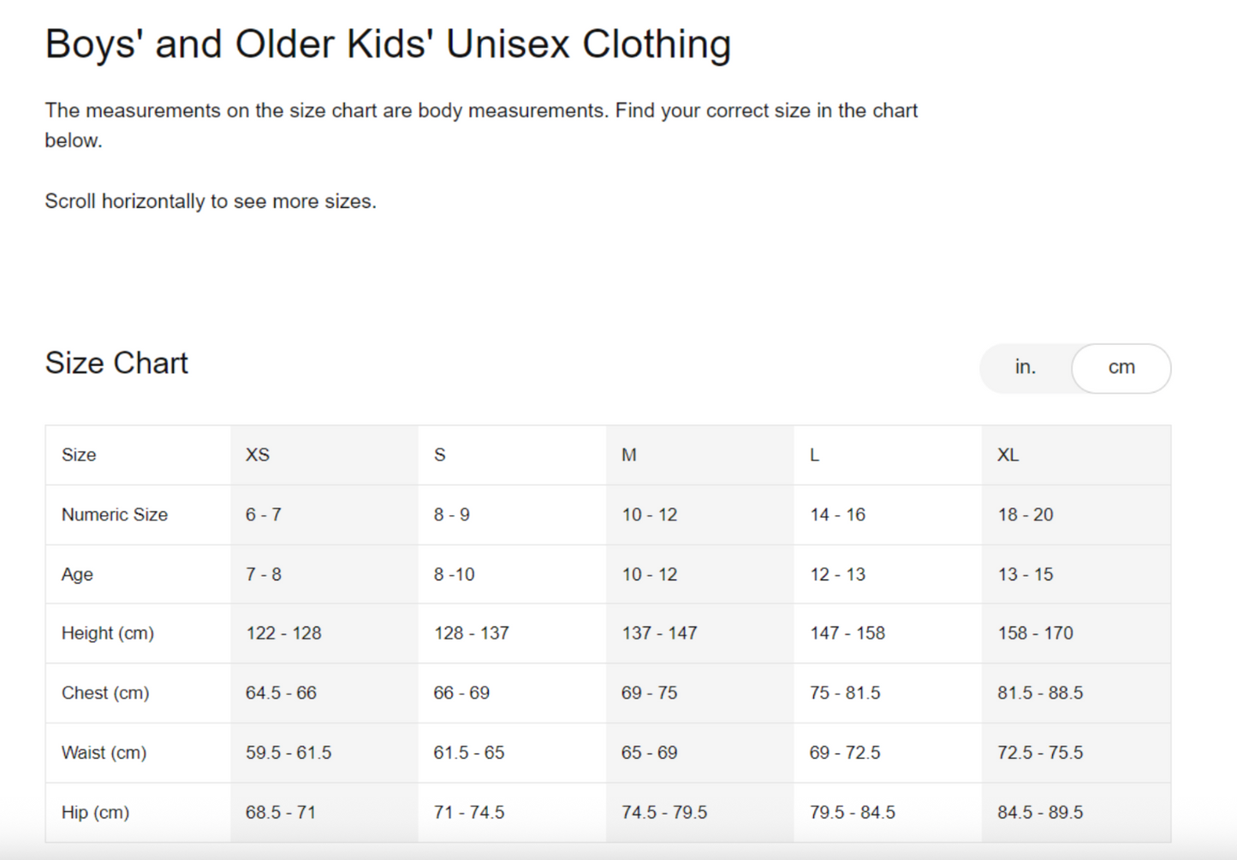
Task: Select the 122 - 128 height cell
Action: (283, 633)
